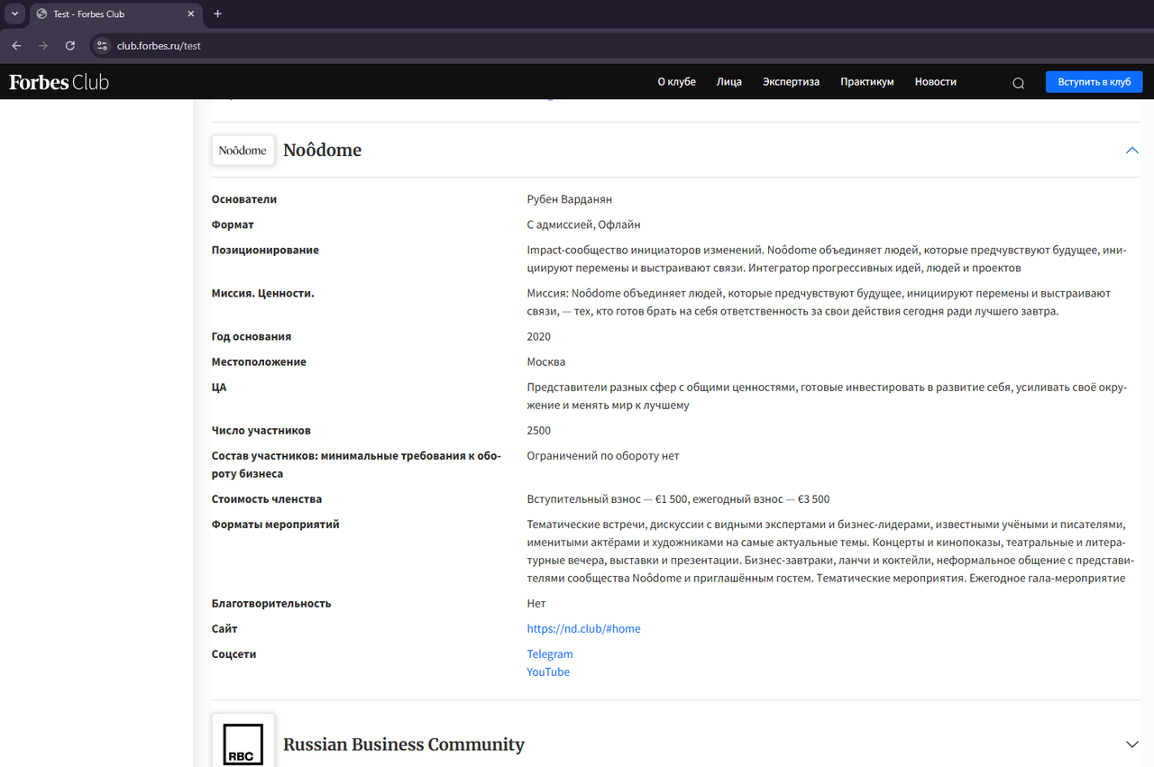Viewport: 1154px width, 767px height.
Task: Click the Формат label
Action: [x=233, y=225]
